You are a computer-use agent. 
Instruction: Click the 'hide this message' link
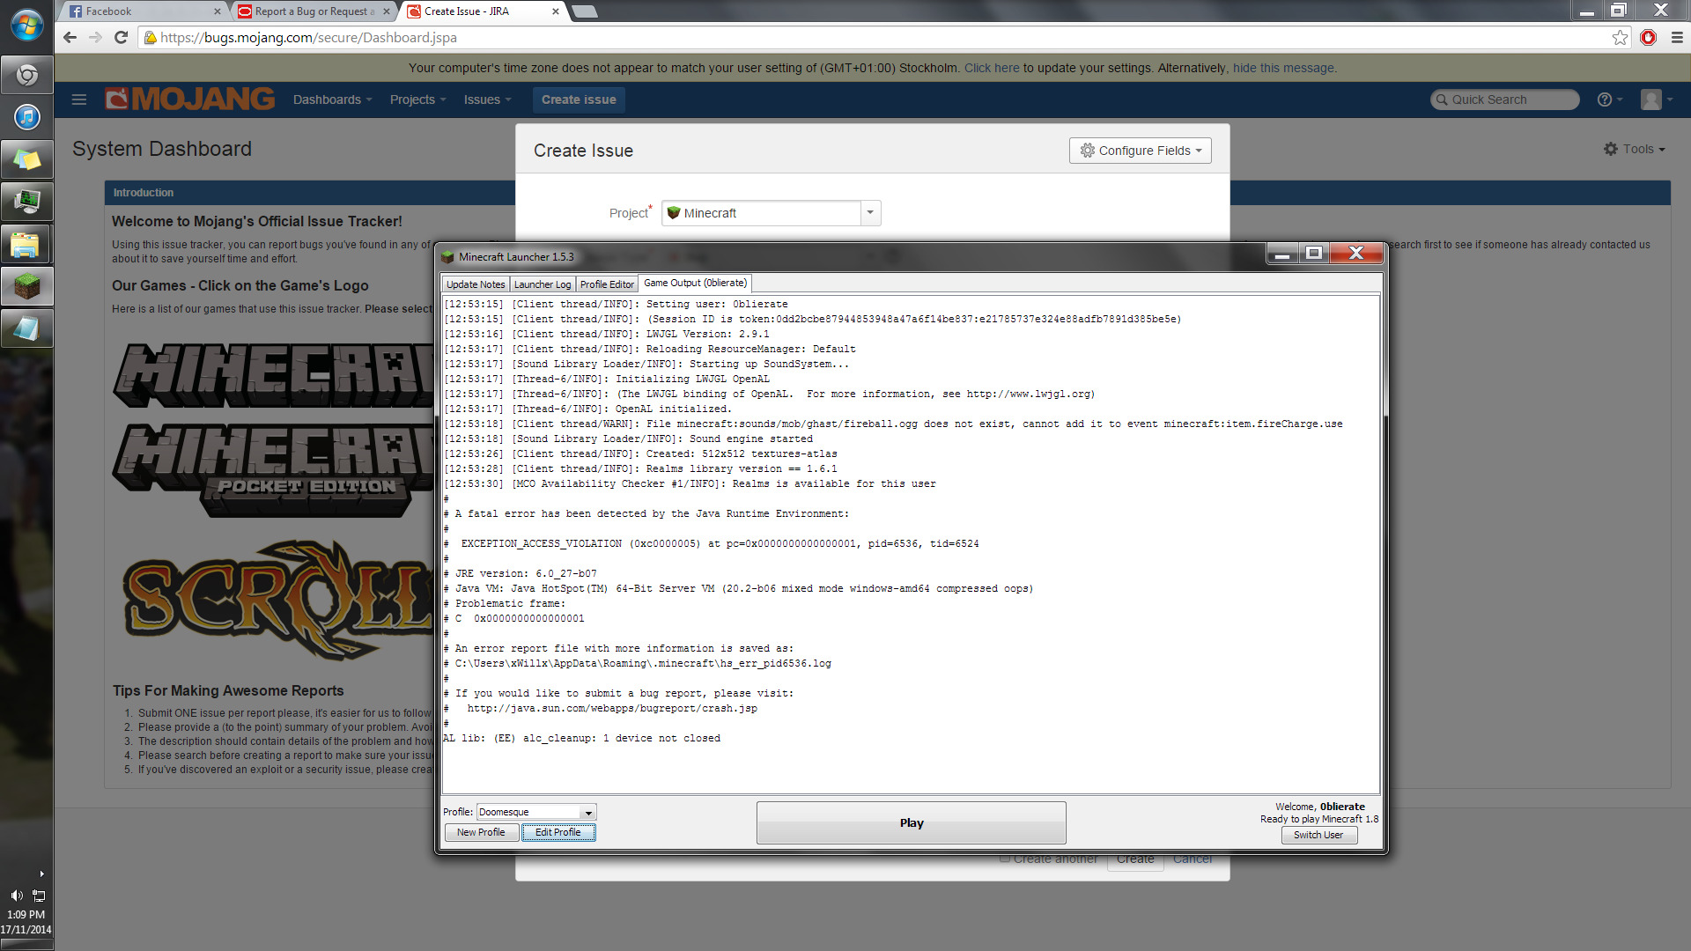1283,68
